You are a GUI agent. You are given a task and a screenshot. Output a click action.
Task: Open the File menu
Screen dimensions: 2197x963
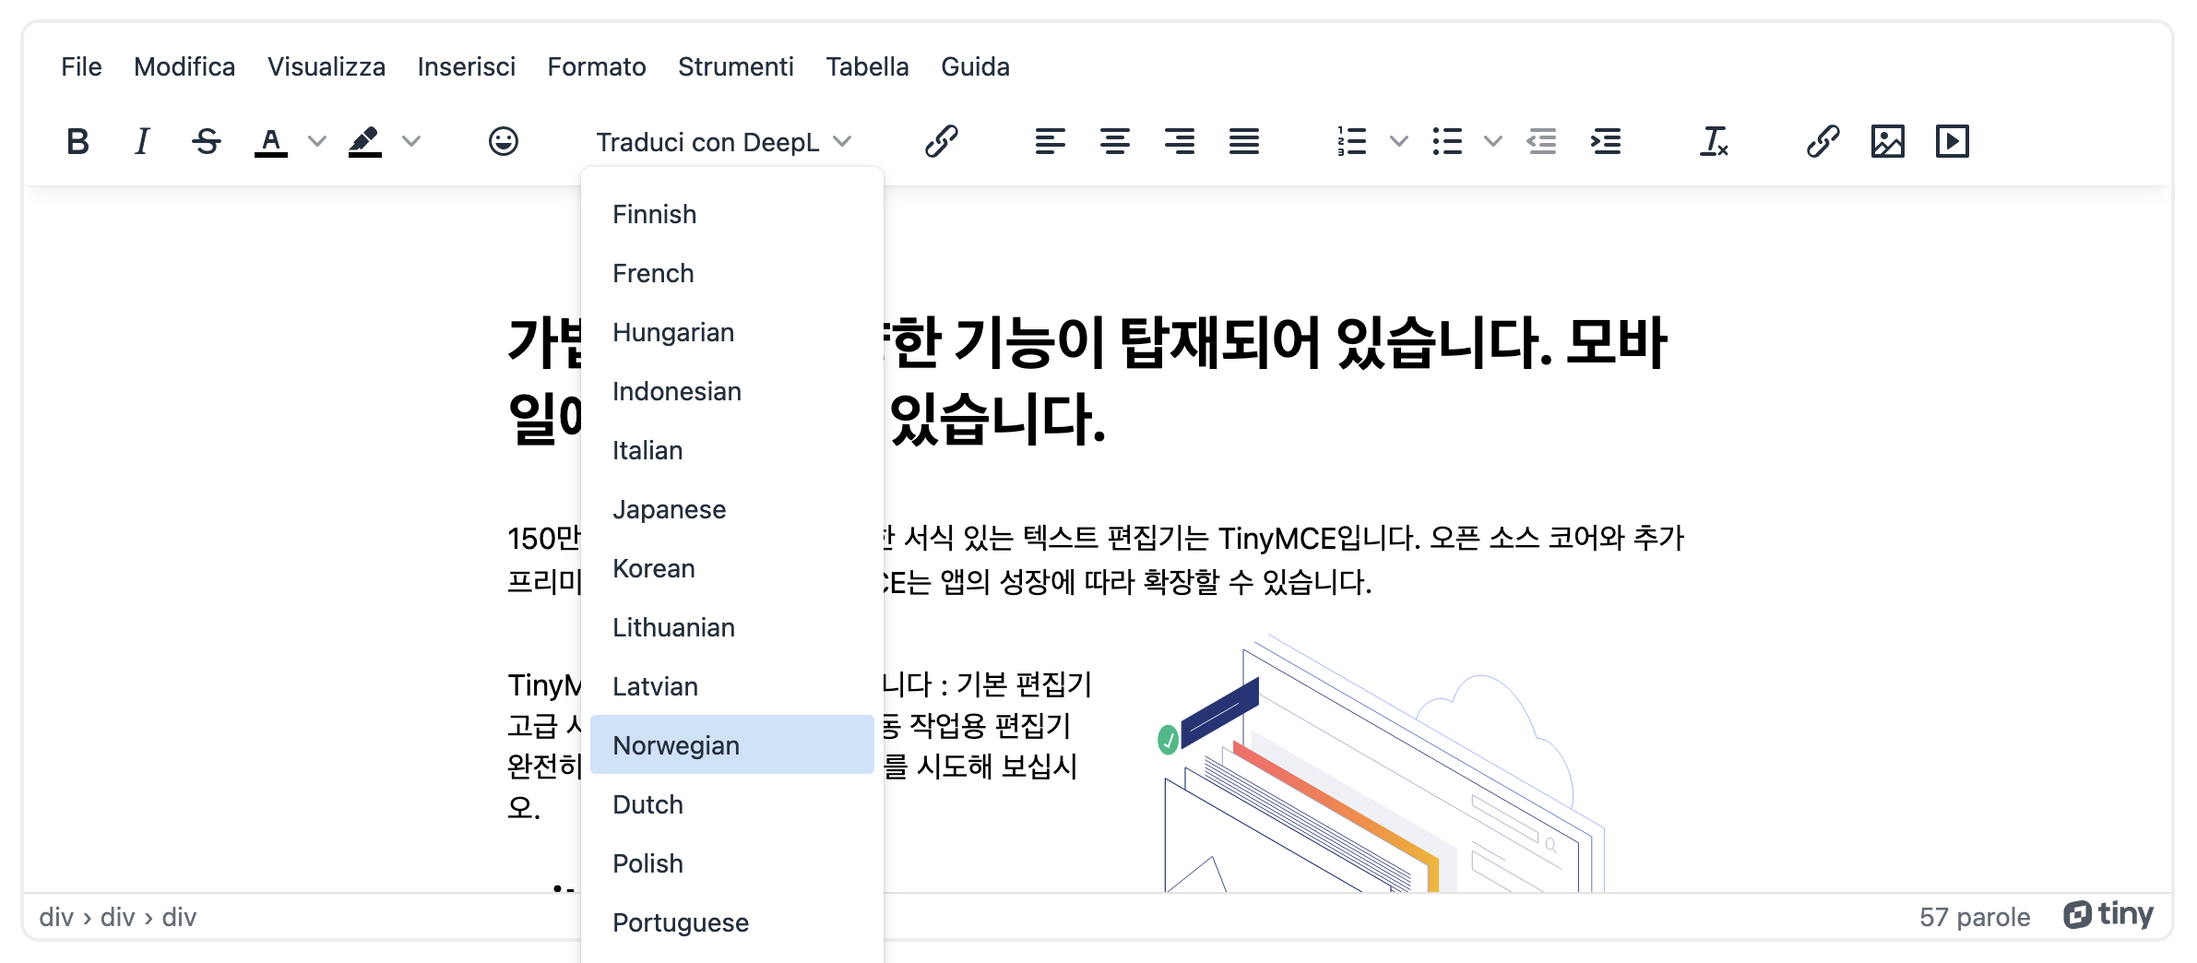[x=81, y=66]
